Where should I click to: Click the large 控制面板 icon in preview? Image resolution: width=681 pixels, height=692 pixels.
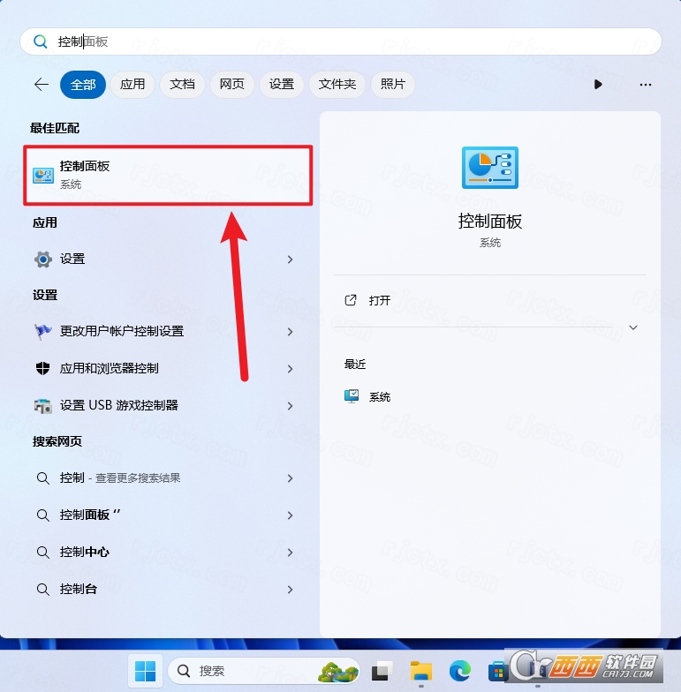(x=489, y=168)
